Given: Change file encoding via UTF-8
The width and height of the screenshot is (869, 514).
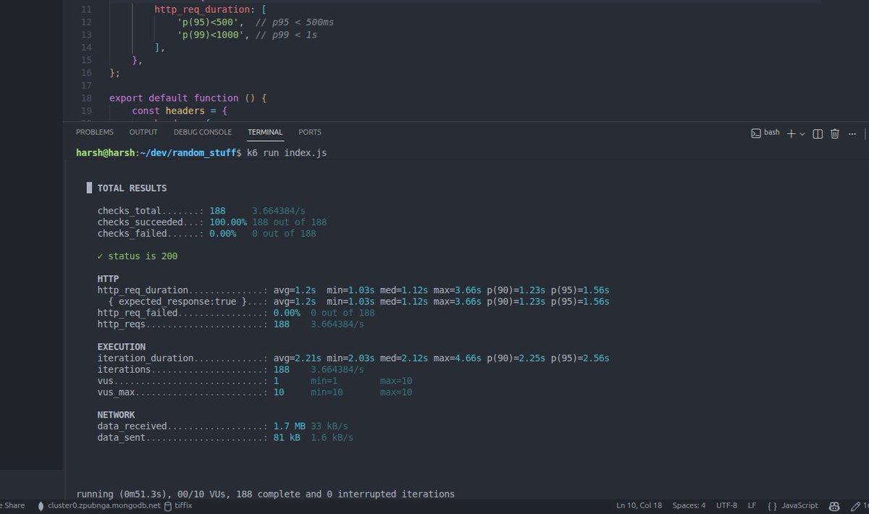Looking at the screenshot, I should coord(727,505).
